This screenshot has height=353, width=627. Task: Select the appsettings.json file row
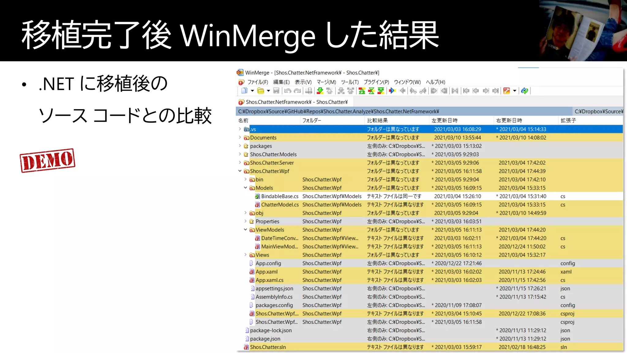[x=430, y=288]
